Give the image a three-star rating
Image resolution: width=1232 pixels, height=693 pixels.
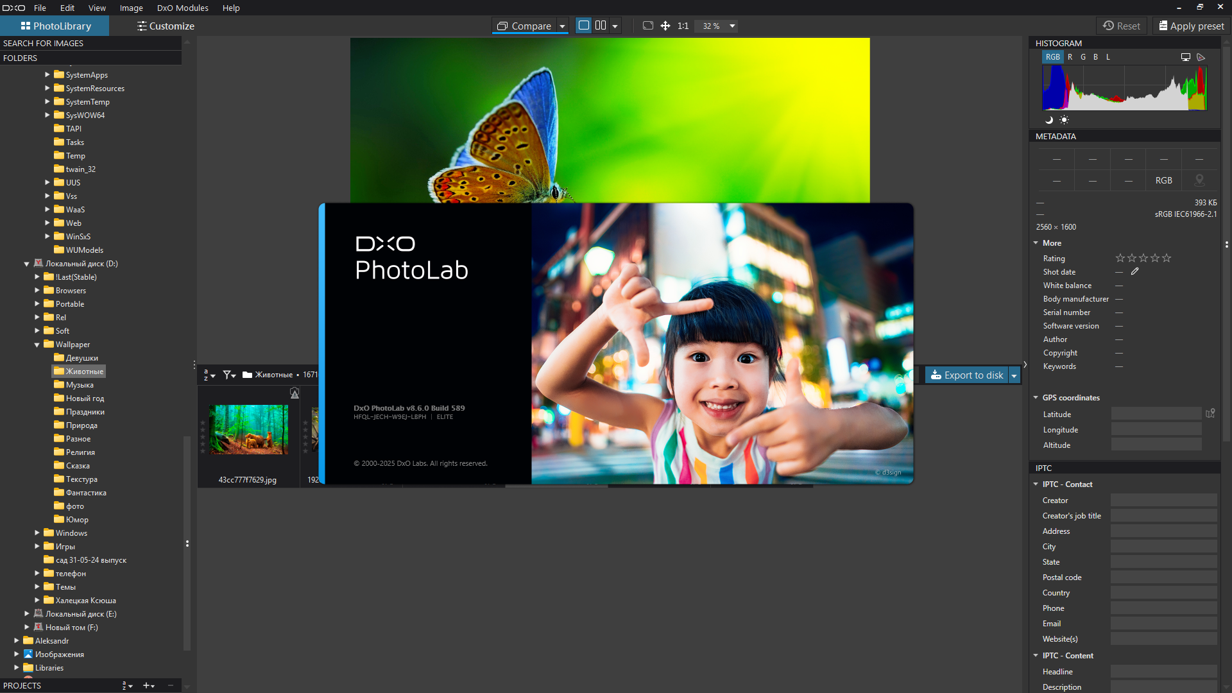1143,258
